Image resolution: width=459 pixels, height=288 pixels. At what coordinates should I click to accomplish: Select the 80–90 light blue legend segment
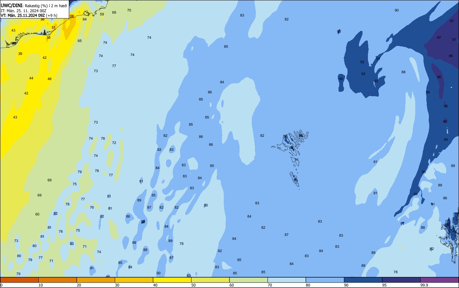(325, 280)
